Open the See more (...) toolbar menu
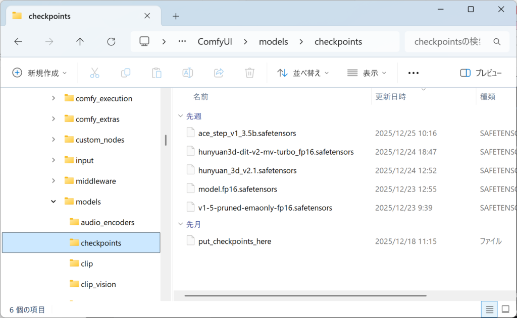 point(413,73)
